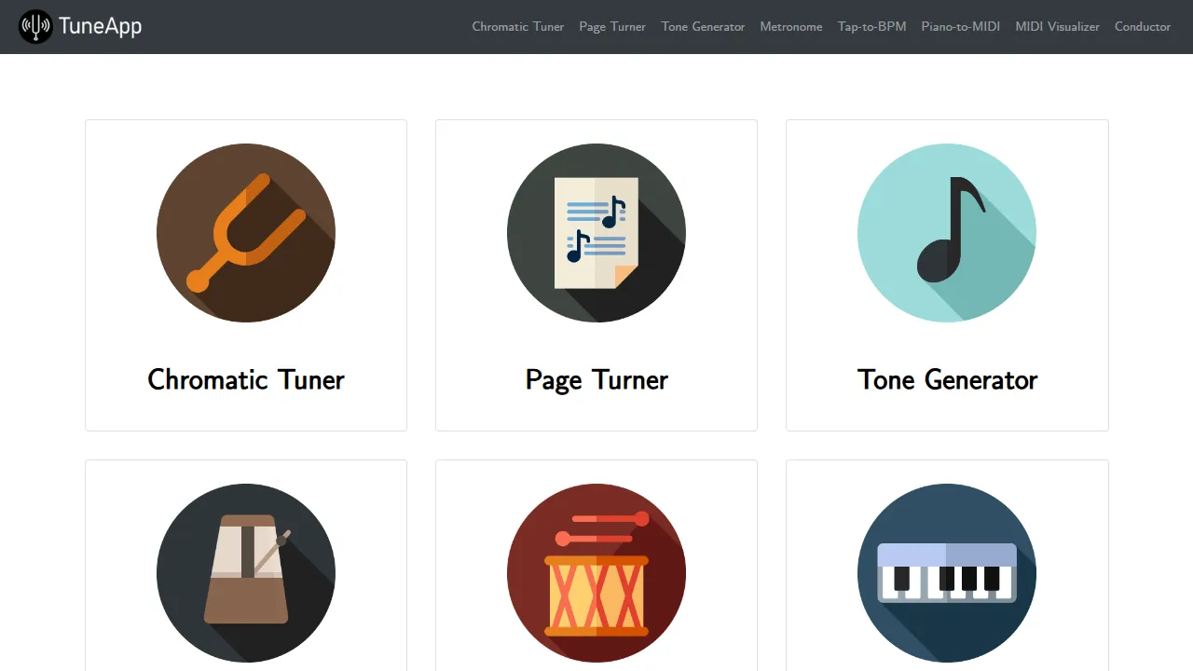Image resolution: width=1193 pixels, height=671 pixels.
Task: Click the TuneApp logo
Action: 80,26
